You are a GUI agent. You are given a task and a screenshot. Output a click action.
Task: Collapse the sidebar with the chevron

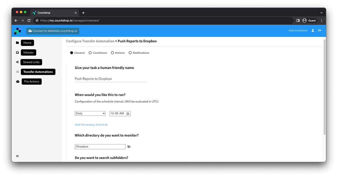(x=17, y=156)
